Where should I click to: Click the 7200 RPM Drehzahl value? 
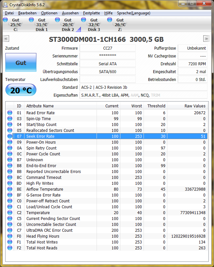pyautogui.click(x=192, y=64)
